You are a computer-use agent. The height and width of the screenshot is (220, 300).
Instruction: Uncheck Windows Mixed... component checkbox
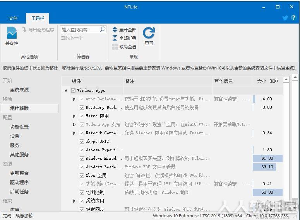(82, 158)
